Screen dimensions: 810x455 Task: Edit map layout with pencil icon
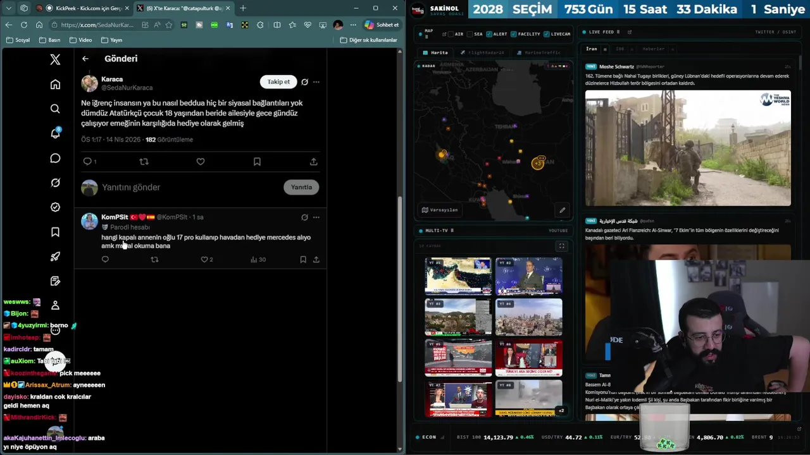pos(562,210)
